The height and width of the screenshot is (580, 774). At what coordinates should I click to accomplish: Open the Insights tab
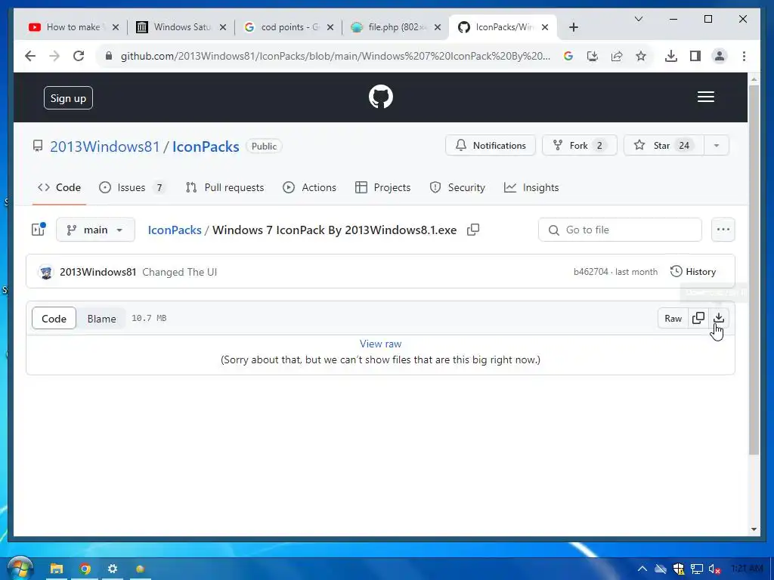[x=531, y=187]
